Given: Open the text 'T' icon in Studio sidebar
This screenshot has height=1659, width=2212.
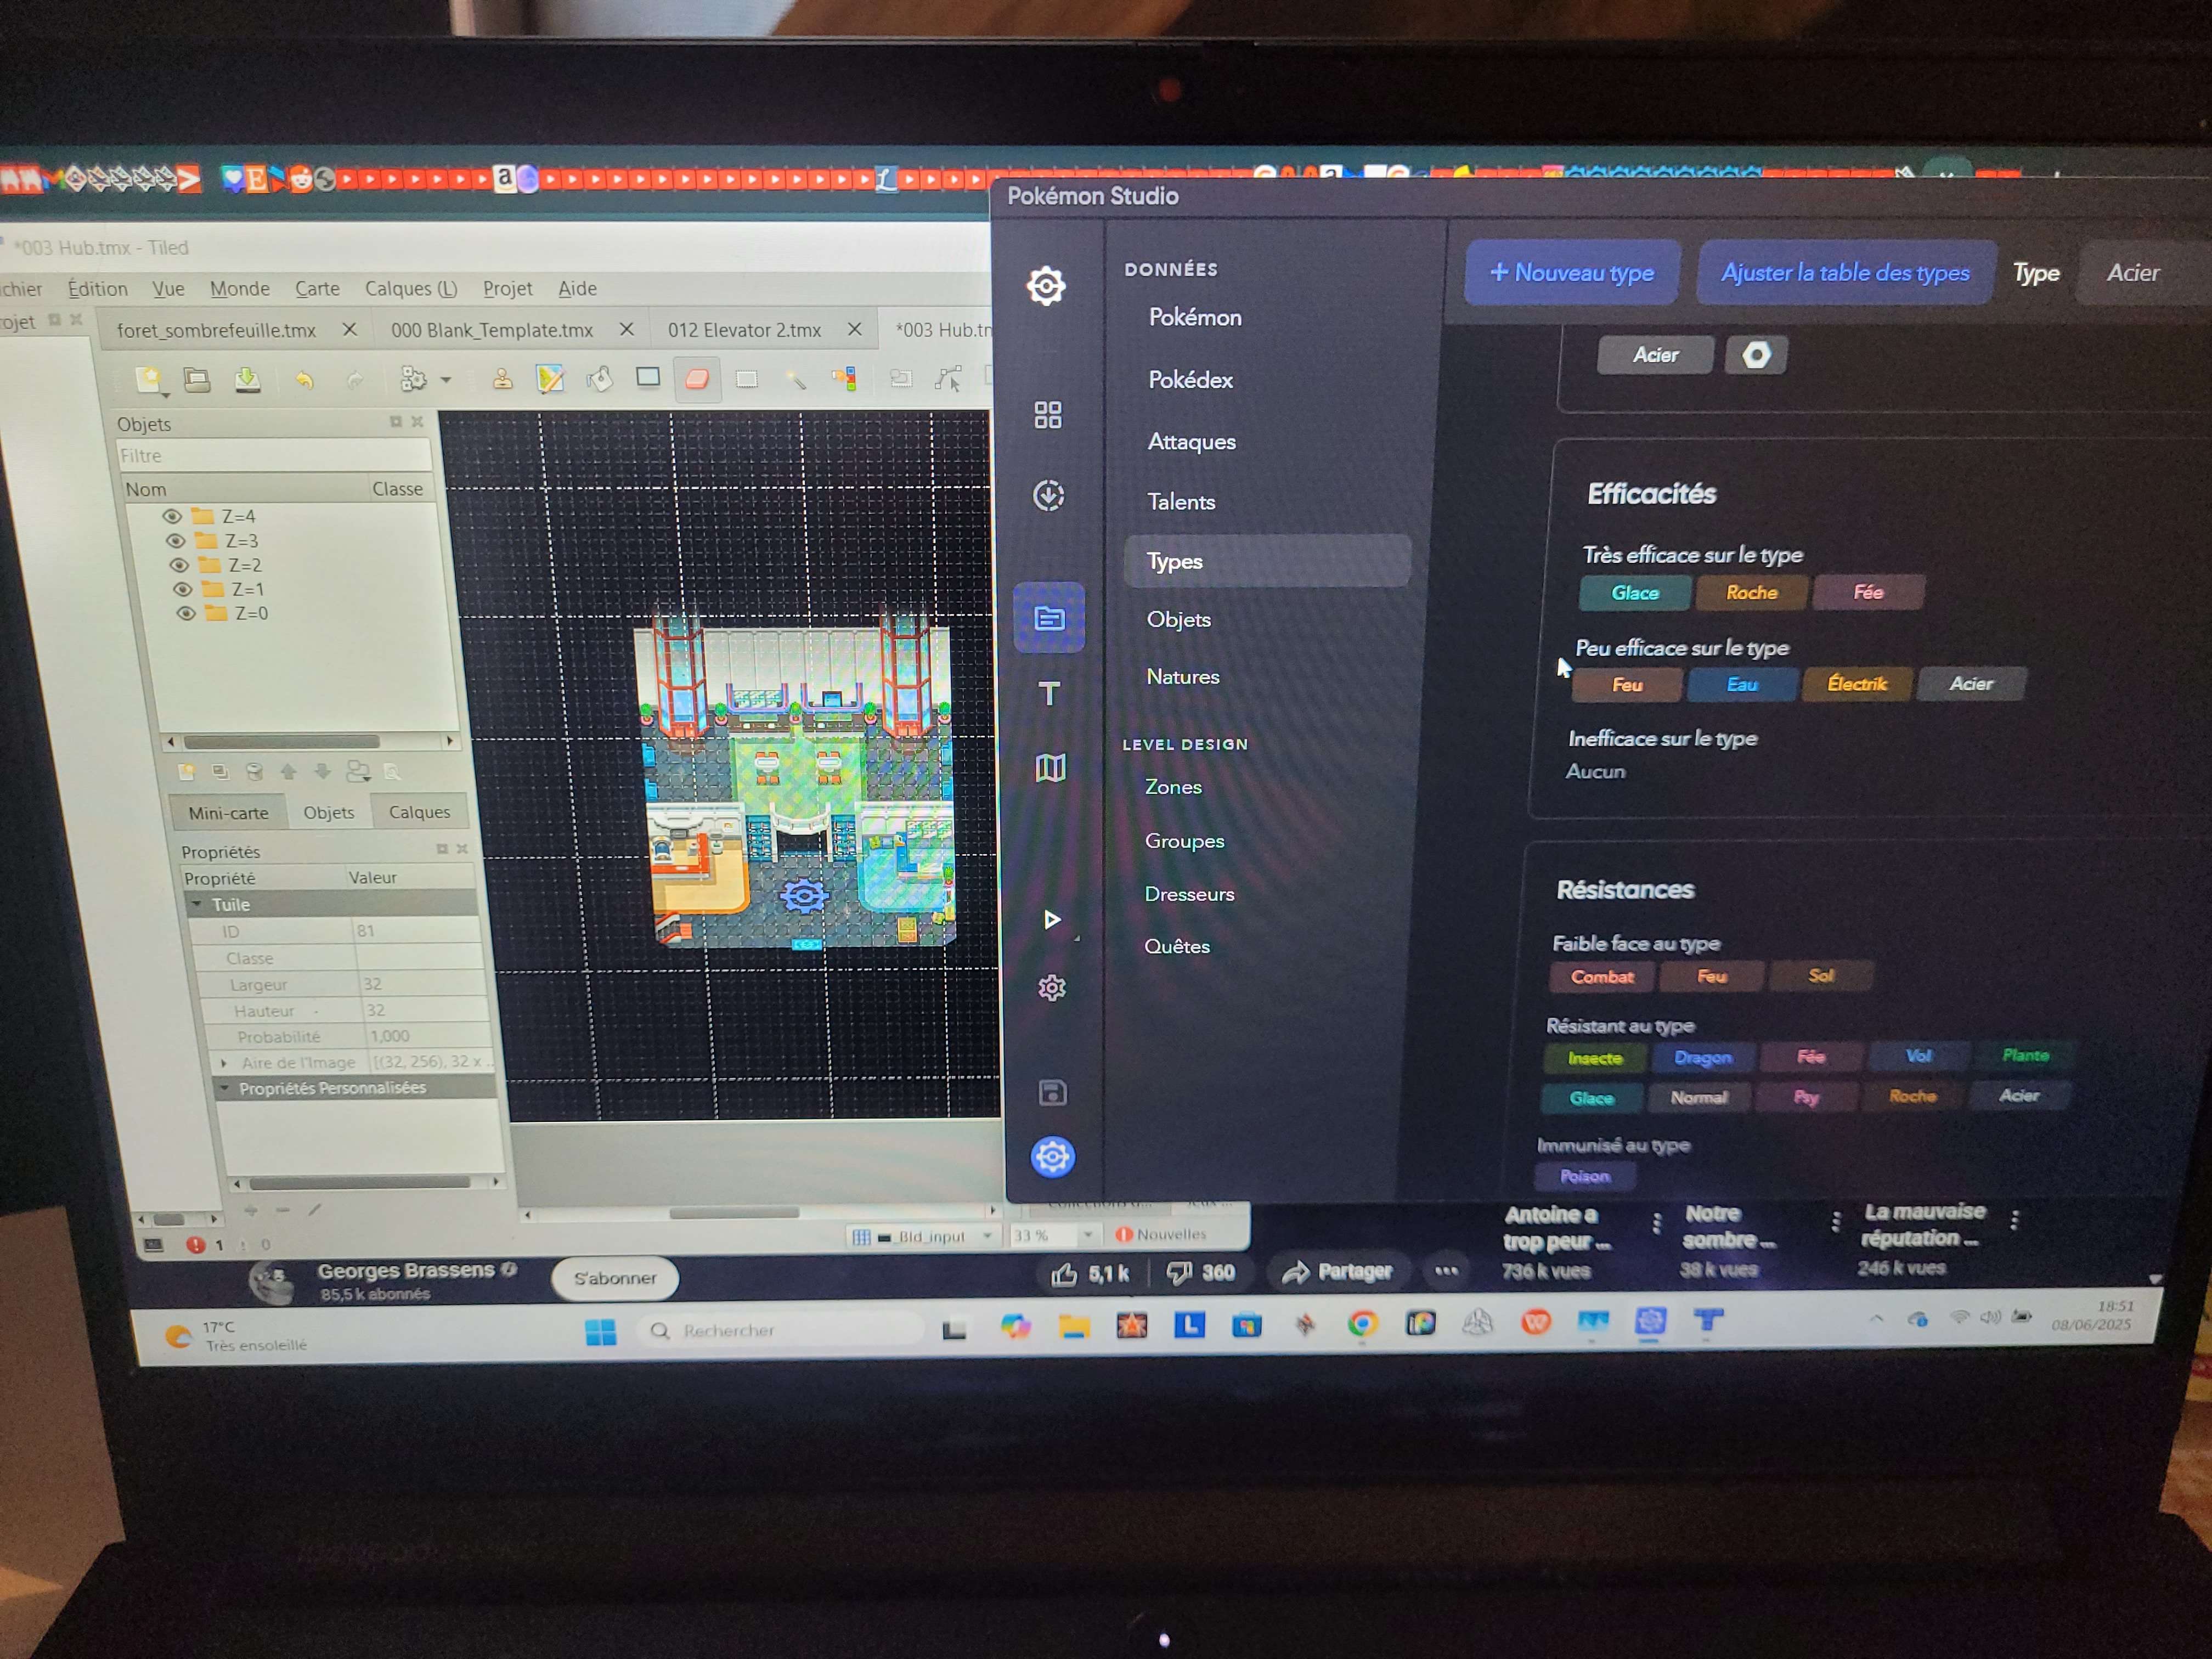Looking at the screenshot, I should [1049, 693].
